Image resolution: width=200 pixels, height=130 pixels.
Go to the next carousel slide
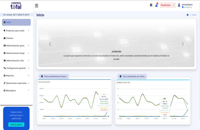[183, 44]
